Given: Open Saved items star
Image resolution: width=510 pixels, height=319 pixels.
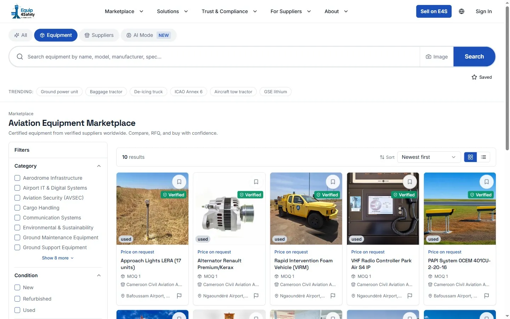Looking at the screenshot, I should (x=482, y=77).
